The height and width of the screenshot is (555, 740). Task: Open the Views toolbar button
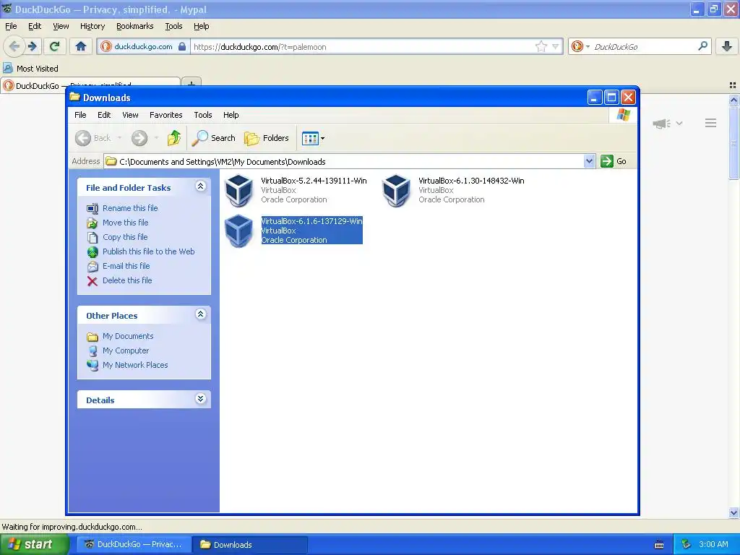(x=310, y=138)
